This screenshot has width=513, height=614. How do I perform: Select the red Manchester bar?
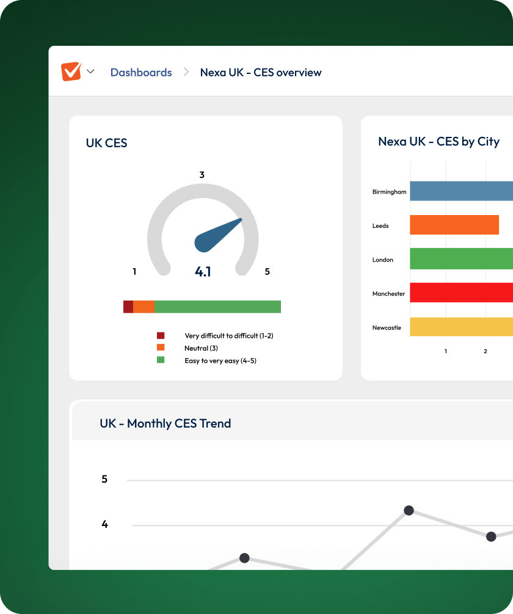pos(461,293)
